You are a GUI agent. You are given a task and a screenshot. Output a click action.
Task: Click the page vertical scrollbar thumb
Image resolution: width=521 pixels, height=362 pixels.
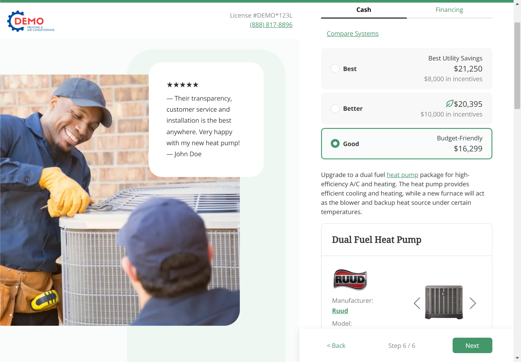point(517,66)
